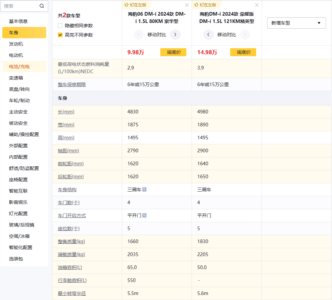This screenshot has width=332, height=300.
Task: Click 询底价 button for 14.98万 model
Action: (x=243, y=52)
